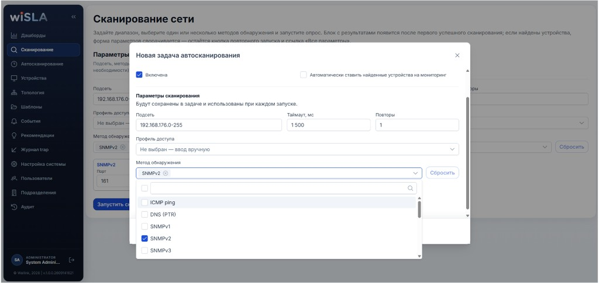Image resolution: width=599 pixels, height=283 pixels.
Task: Click scroll-down arrow of method list
Action: point(419,256)
